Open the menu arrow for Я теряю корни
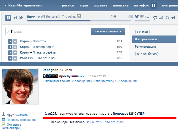Screen dimensions: 178x131 coord(15,47)
